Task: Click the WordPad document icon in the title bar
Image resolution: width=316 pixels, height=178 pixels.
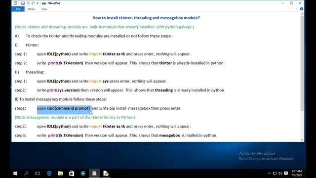Action: coord(15,3)
